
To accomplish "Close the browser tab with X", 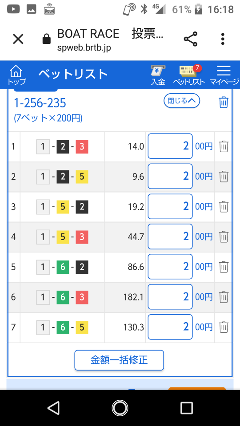I will [18, 39].
